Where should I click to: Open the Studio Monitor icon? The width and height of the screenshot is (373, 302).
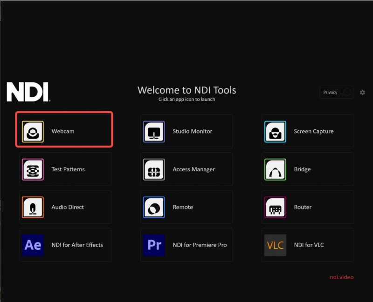[154, 132]
